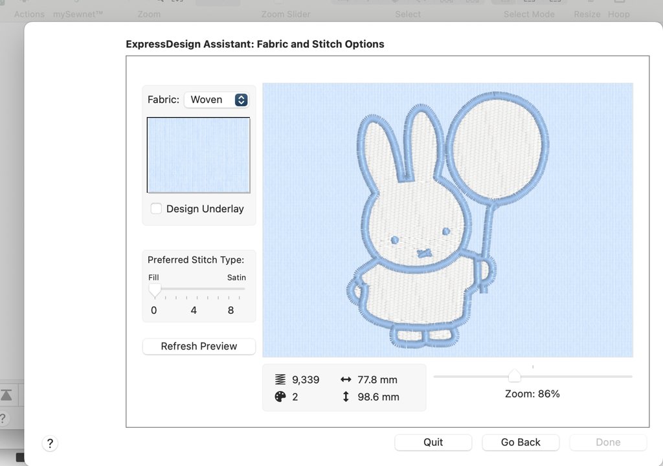Click the Fill label on the stitch slider
The image size is (663, 466).
coord(153,278)
